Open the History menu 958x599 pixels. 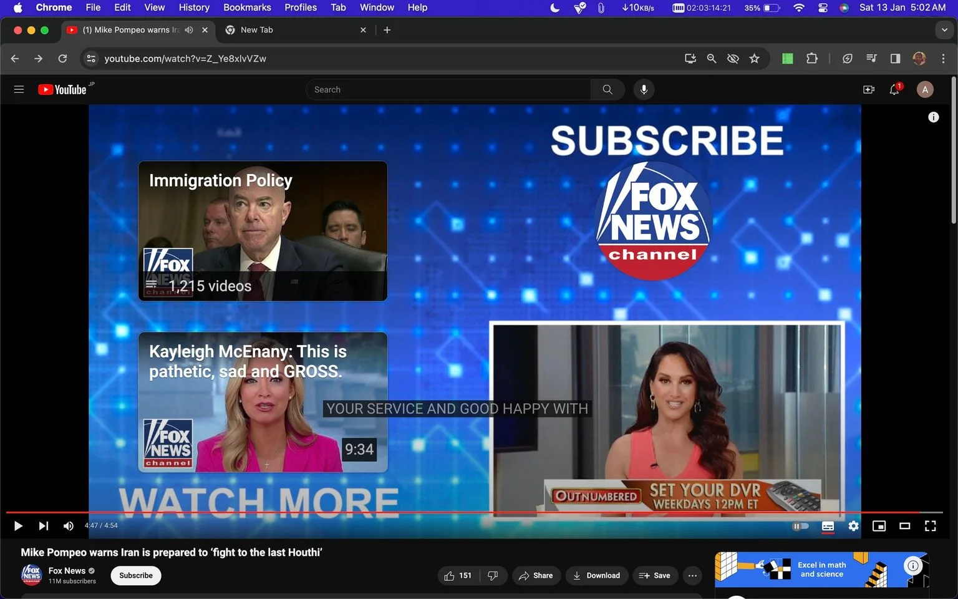[x=194, y=7]
